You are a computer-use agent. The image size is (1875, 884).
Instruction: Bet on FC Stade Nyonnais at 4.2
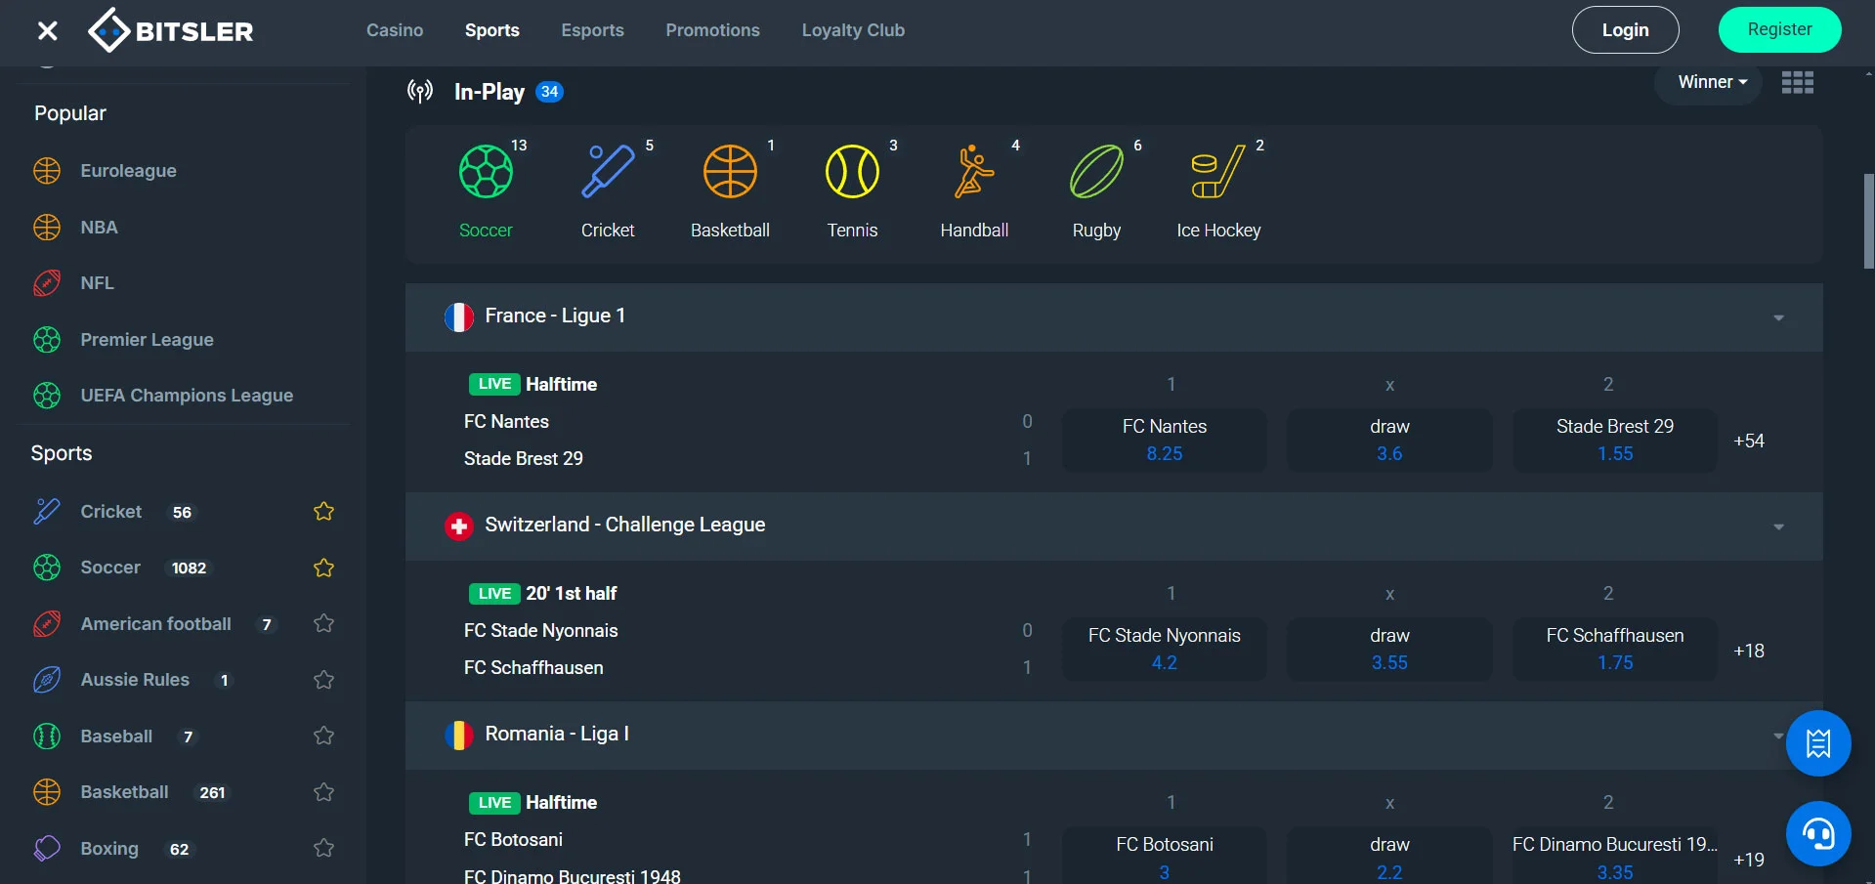(x=1165, y=650)
